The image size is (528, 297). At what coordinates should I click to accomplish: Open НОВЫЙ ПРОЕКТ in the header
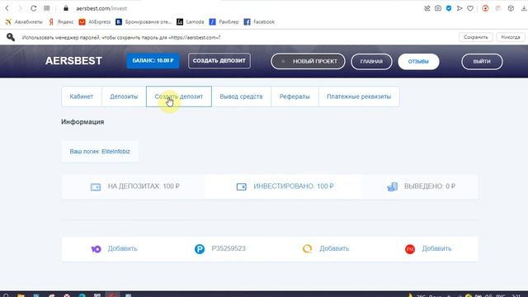pyautogui.click(x=308, y=61)
